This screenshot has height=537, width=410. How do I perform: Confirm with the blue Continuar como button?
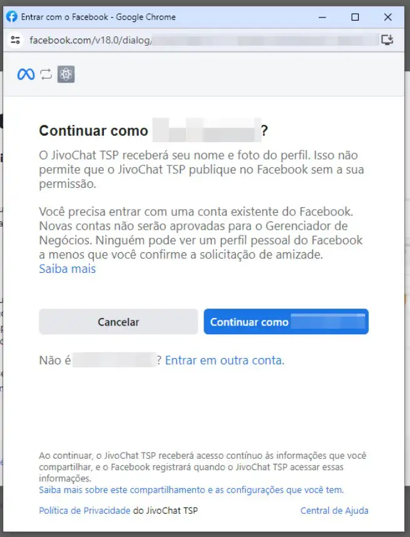coord(286,322)
